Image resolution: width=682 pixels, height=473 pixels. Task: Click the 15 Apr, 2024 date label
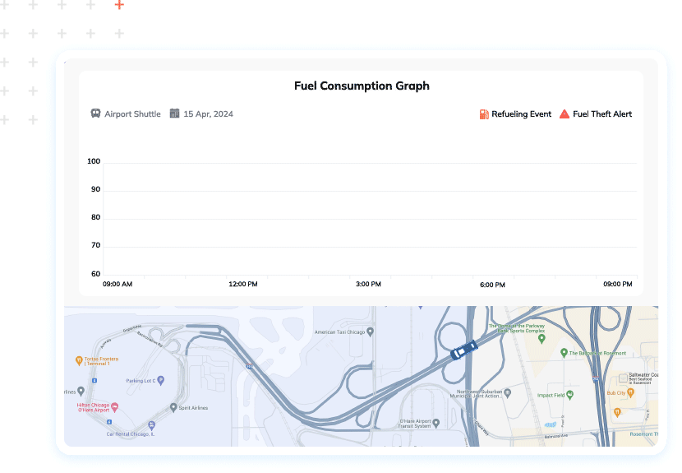coord(209,114)
